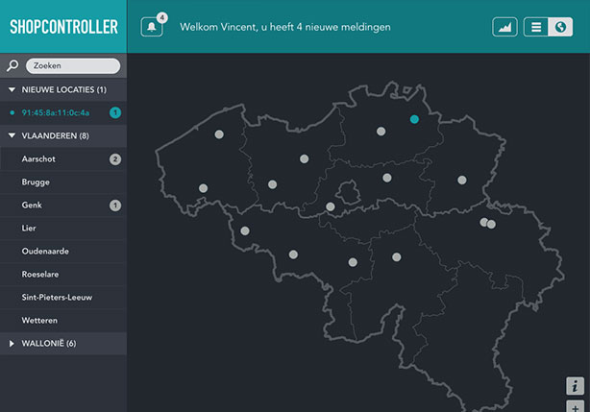
Task: Open the statistics chart view
Action: [x=504, y=27]
